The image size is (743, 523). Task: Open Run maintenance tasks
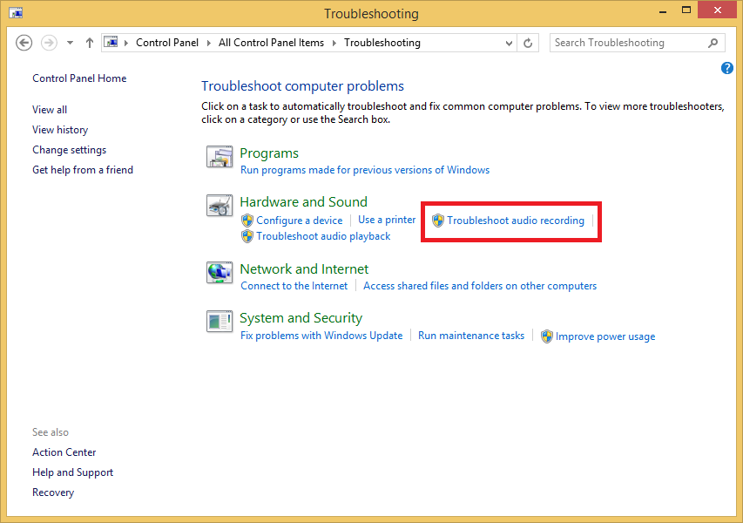(471, 336)
